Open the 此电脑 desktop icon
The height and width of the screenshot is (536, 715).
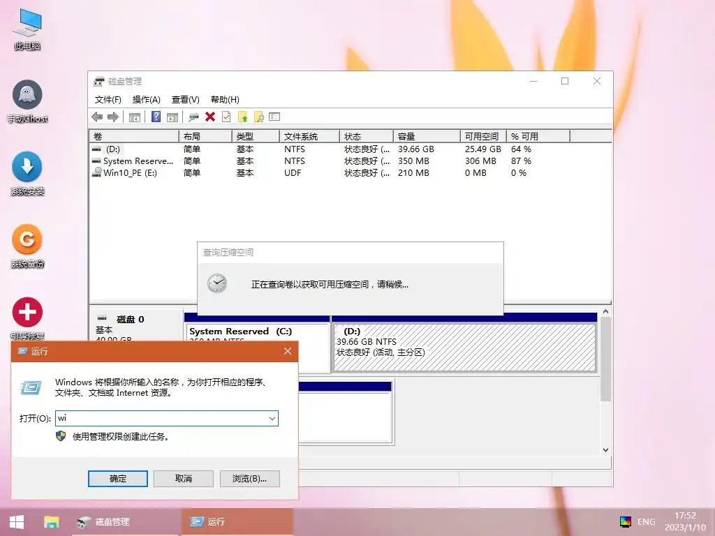coord(27,29)
